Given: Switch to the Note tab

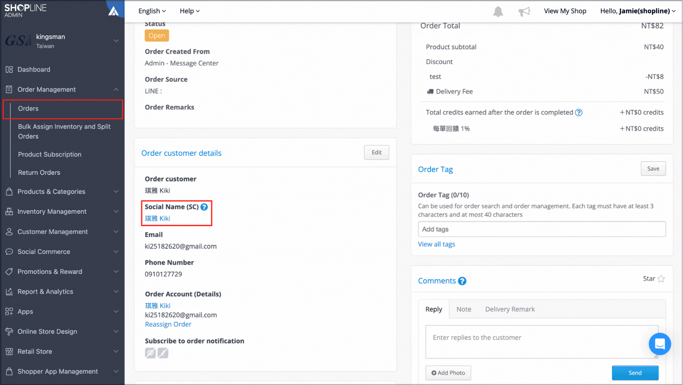Looking at the screenshot, I should [x=463, y=309].
